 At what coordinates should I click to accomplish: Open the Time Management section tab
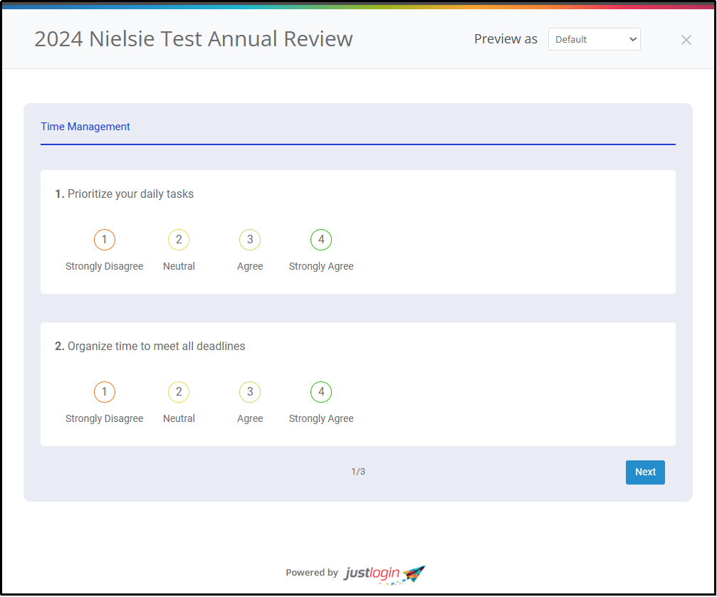(85, 127)
